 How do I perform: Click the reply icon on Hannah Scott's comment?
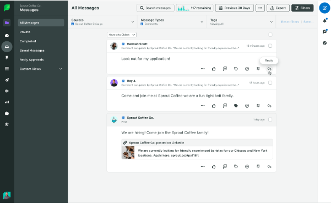[x=269, y=69]
